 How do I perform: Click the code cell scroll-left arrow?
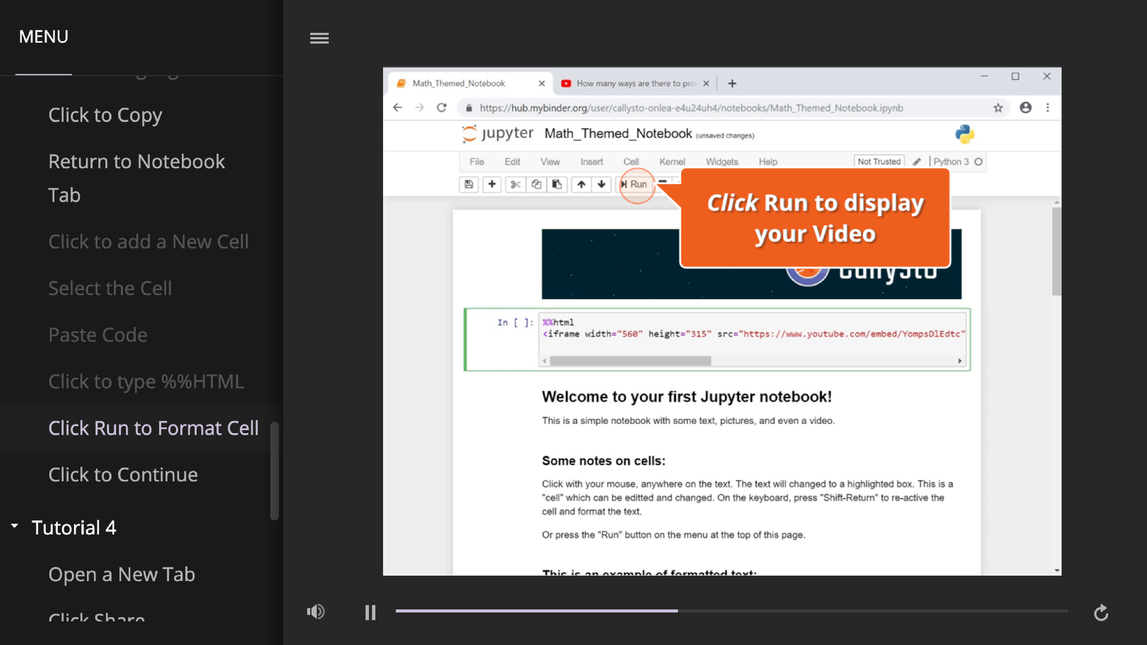click(x=544, y=360)
